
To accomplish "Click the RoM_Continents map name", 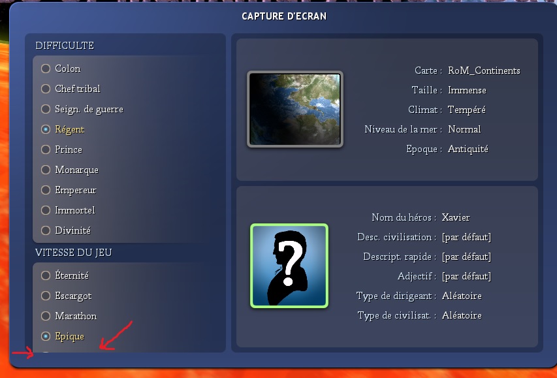I will pyautogui.click(x=484, y=71).
